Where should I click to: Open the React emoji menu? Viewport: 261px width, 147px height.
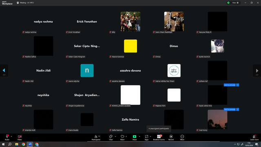[122, 138]
